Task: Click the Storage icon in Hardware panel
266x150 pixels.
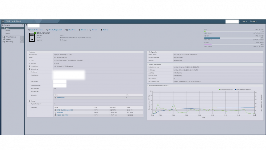Action: pos(30,101)
